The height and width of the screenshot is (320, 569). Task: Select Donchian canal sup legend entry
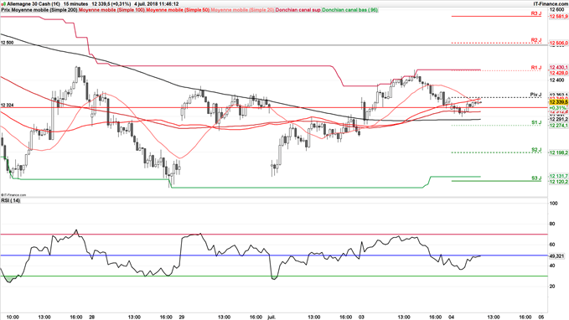[x=298, y=10]
